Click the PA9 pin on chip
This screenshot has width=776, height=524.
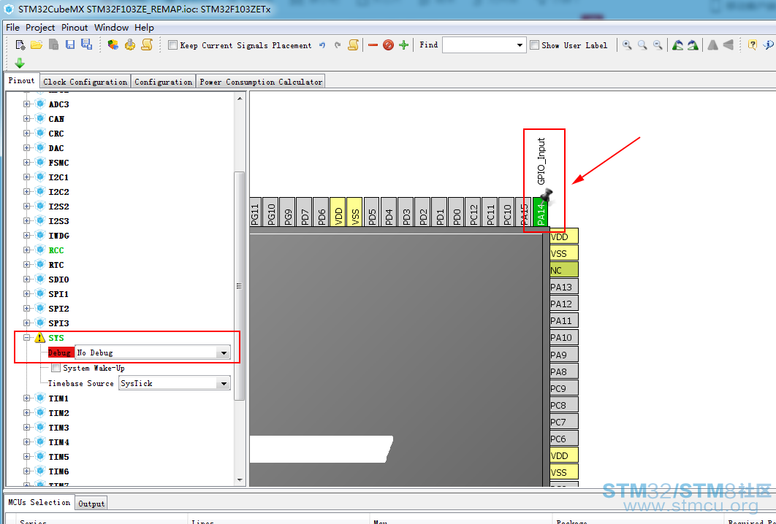pos(563,355)
